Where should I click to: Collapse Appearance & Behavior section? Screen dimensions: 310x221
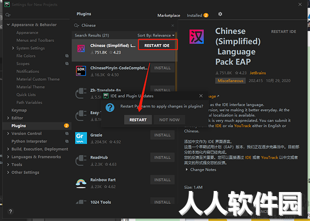8,25
